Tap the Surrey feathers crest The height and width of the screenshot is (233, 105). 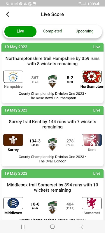click(13, 140)
